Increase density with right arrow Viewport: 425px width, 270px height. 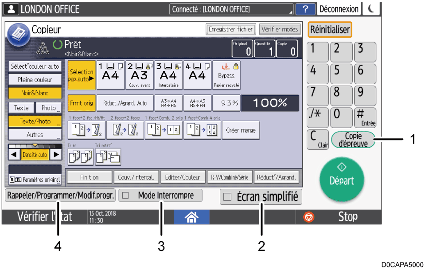pos(56,155)
